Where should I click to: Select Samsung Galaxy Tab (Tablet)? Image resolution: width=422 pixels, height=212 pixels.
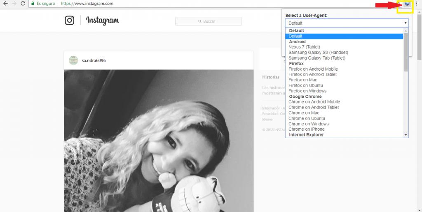tap(344, 58)
